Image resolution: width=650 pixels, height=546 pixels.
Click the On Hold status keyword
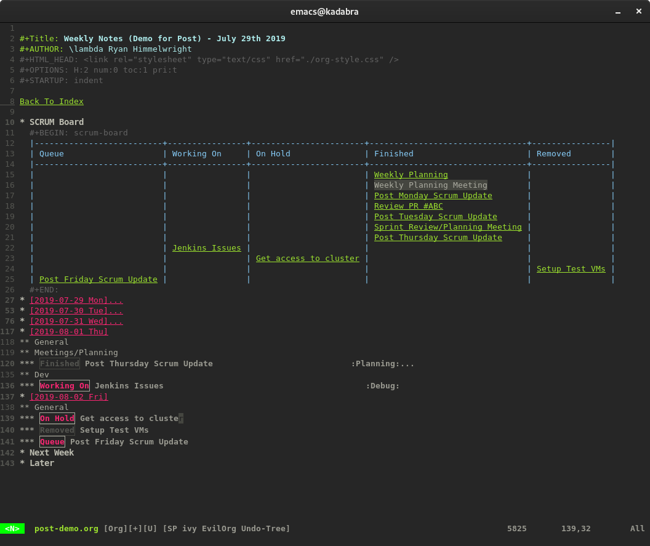57,419
